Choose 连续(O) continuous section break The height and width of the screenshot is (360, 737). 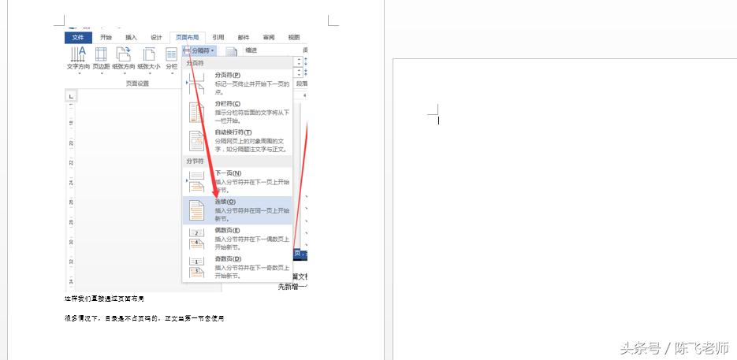(x=237, y=210)
